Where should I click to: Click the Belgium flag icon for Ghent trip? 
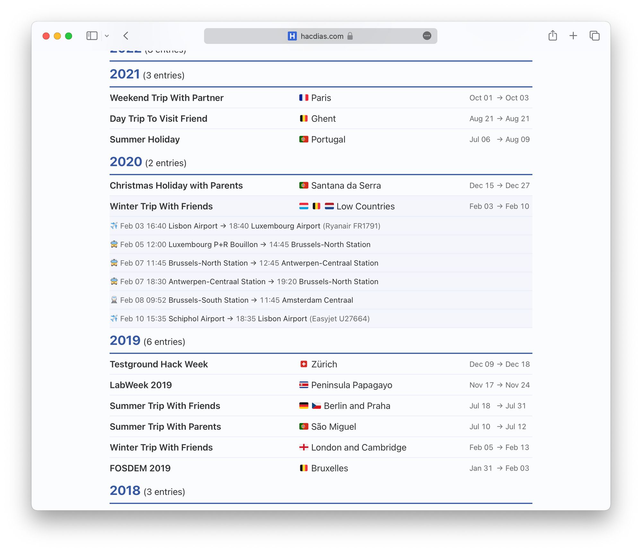[x=304, y=118]
